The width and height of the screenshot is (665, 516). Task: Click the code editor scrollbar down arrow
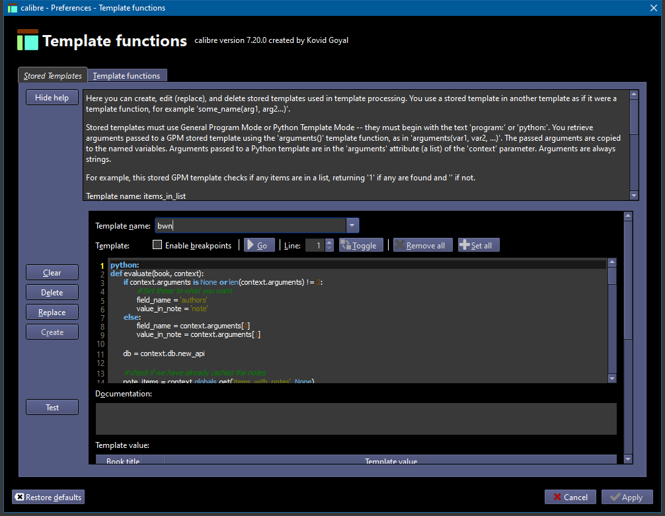pos(612,378)
